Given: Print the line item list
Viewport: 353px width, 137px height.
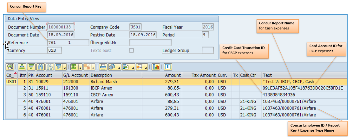Looking at the screenshot, I should 103,67.
